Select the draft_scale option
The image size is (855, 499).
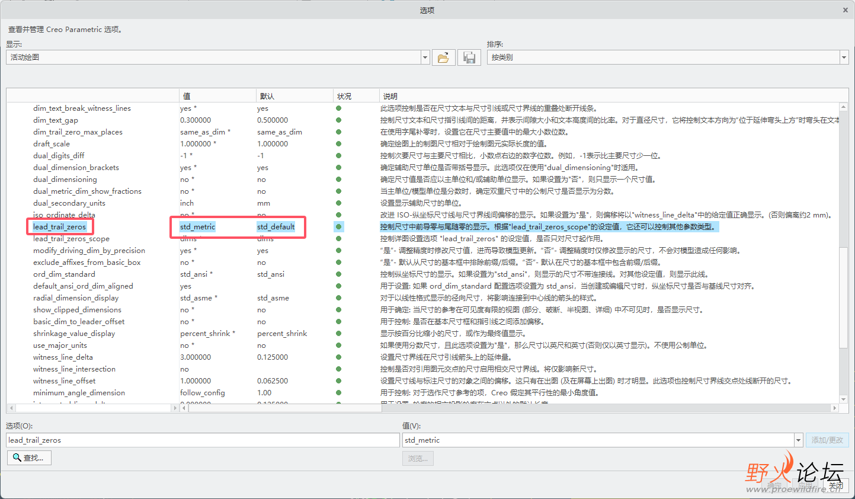coord(52,144)
